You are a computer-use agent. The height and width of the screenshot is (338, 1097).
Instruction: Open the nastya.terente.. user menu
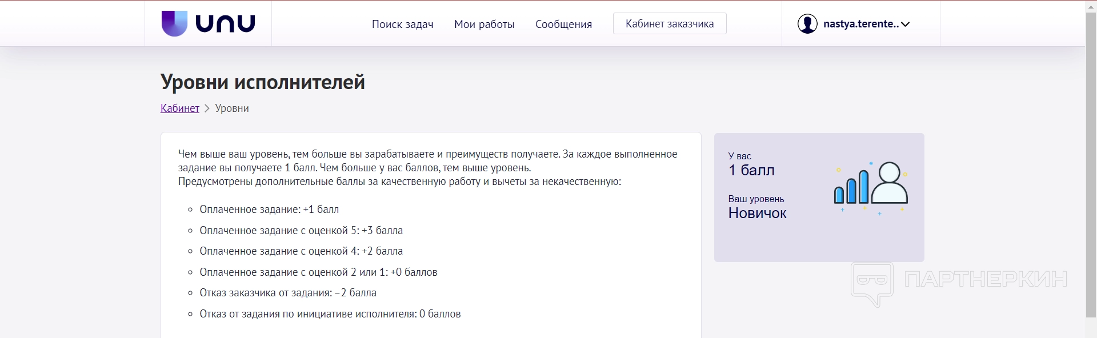(x=860, y=24)
